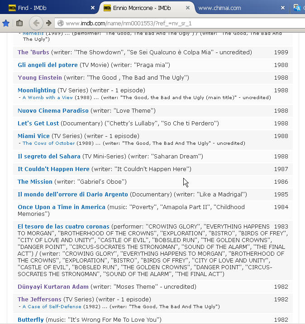Open It Couldn't Happen Here link

(x=53, y=169)
